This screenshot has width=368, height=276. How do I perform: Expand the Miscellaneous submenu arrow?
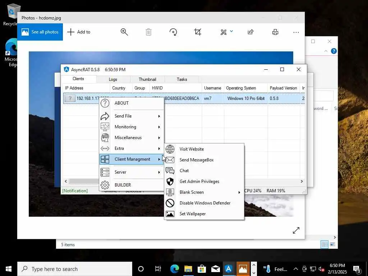[x=159, y=138]
